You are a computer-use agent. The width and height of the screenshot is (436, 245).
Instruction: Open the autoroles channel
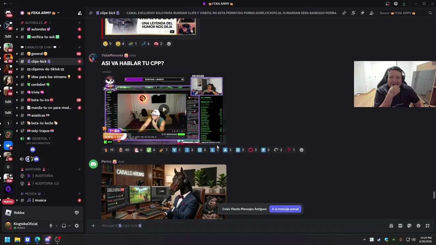(x=50, y=29)
